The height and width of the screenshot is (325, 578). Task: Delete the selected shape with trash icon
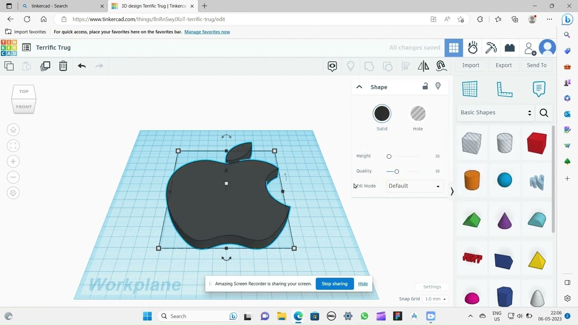[63, 66]
